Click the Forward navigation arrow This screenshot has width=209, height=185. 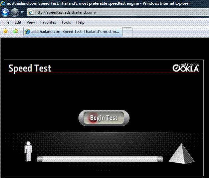pos(15,12)
